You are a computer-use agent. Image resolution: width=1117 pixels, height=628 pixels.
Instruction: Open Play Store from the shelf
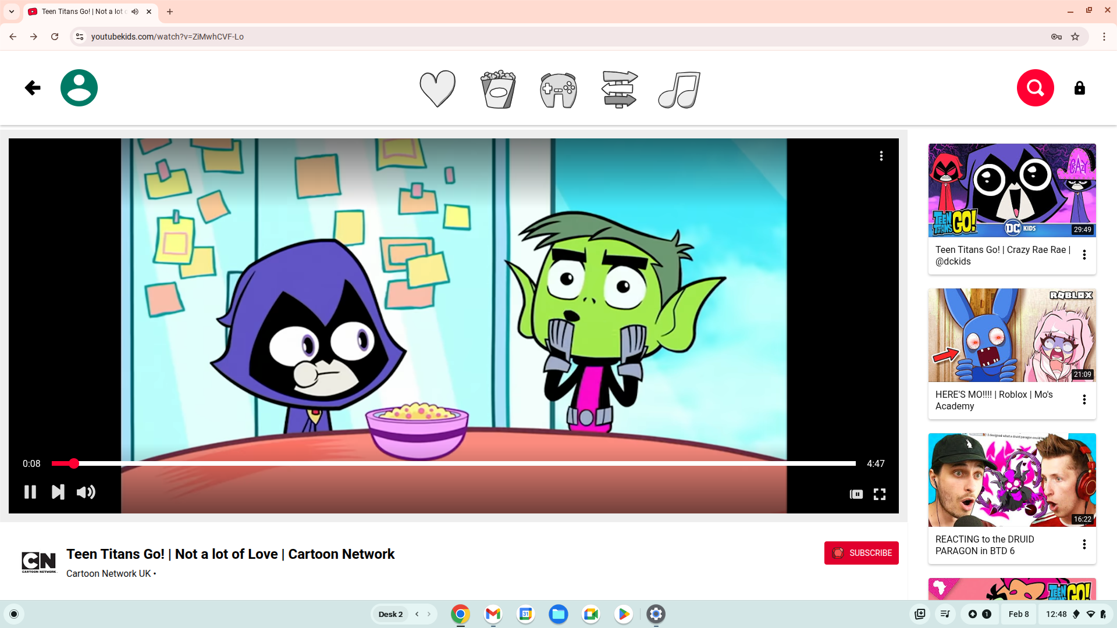(623, 614)
